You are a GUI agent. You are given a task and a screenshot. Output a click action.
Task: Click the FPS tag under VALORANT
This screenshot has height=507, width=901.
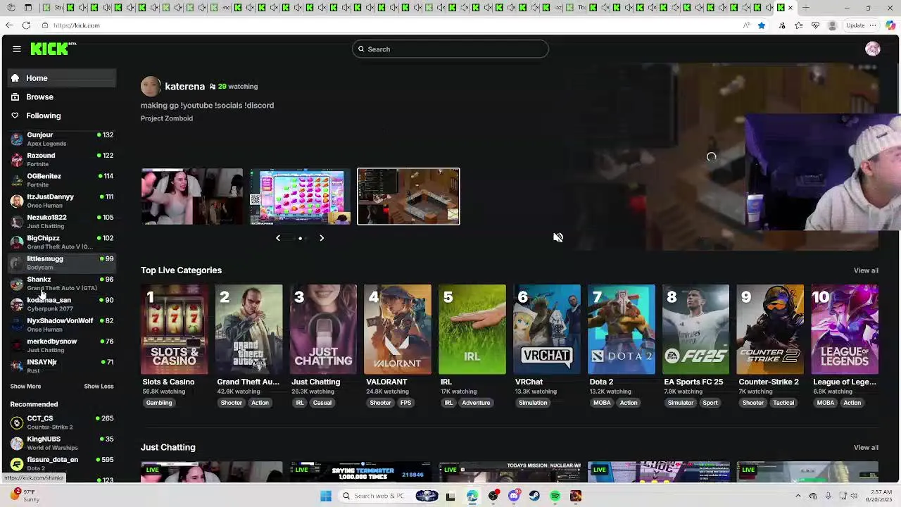pos(405,403)
